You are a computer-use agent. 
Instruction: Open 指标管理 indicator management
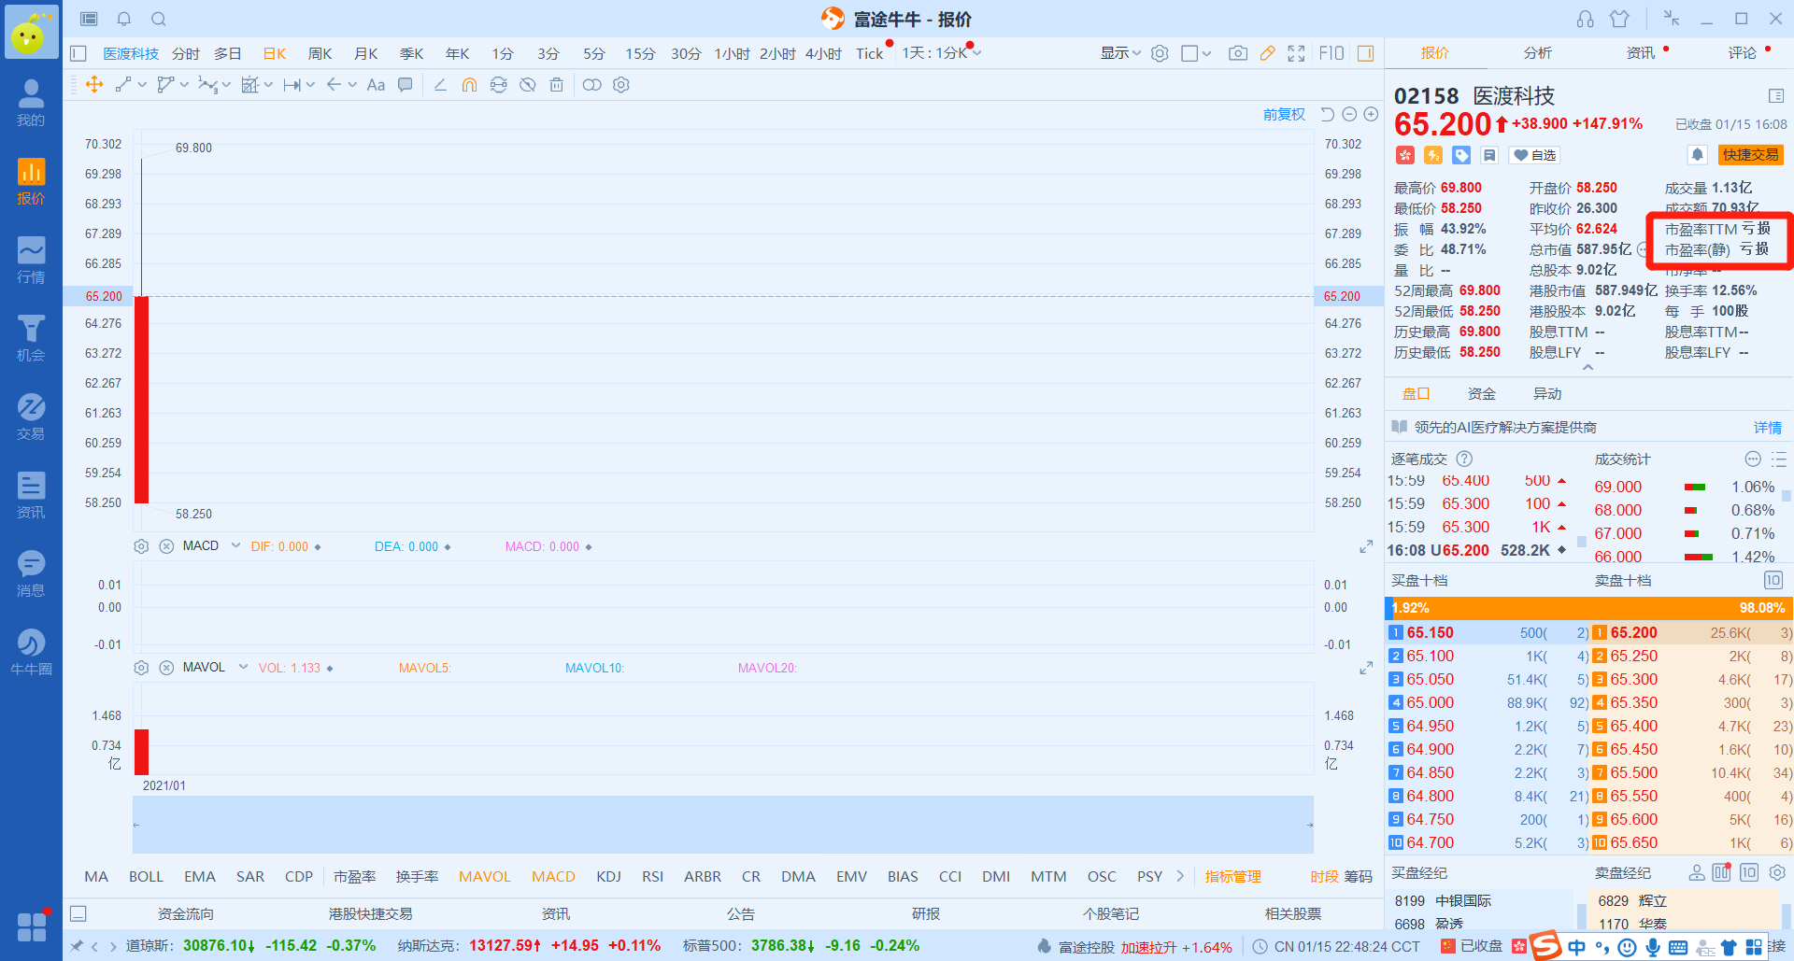point(1232,876)
